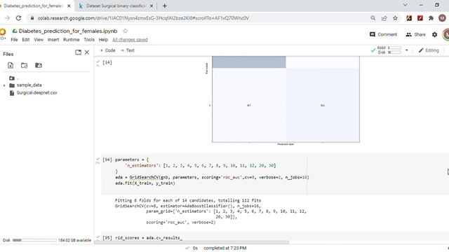Open the Insert menu
Image resolution: width=449 pixels, height=252 pixels.
(x=53, y=40)
